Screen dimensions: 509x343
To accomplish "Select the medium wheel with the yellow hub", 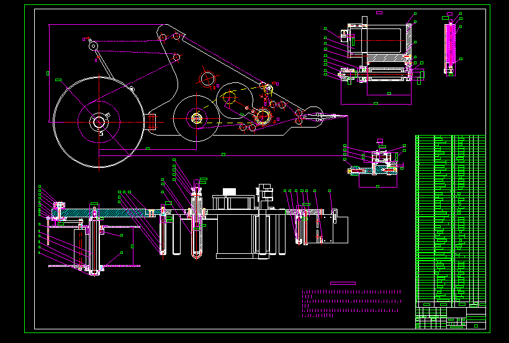I will [196, 118].
